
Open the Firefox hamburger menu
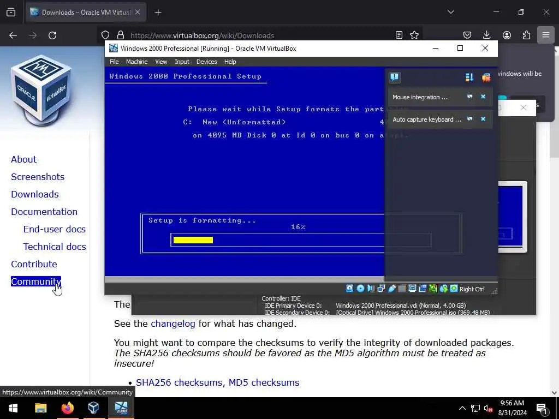546,35
